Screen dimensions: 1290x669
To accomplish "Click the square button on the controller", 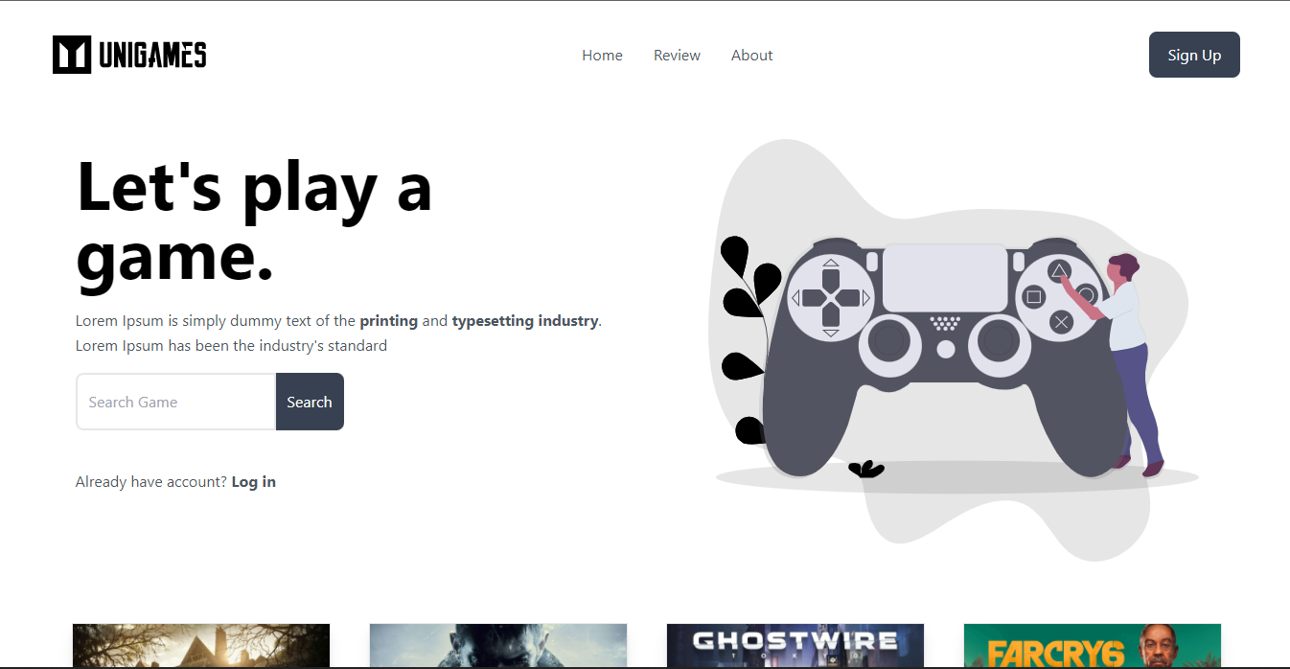I will pyautogui.click(x=1033, y=297).
